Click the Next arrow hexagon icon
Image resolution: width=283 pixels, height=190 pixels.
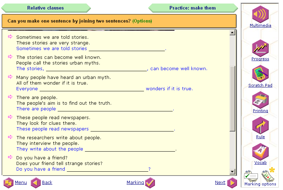coord(232,183)
